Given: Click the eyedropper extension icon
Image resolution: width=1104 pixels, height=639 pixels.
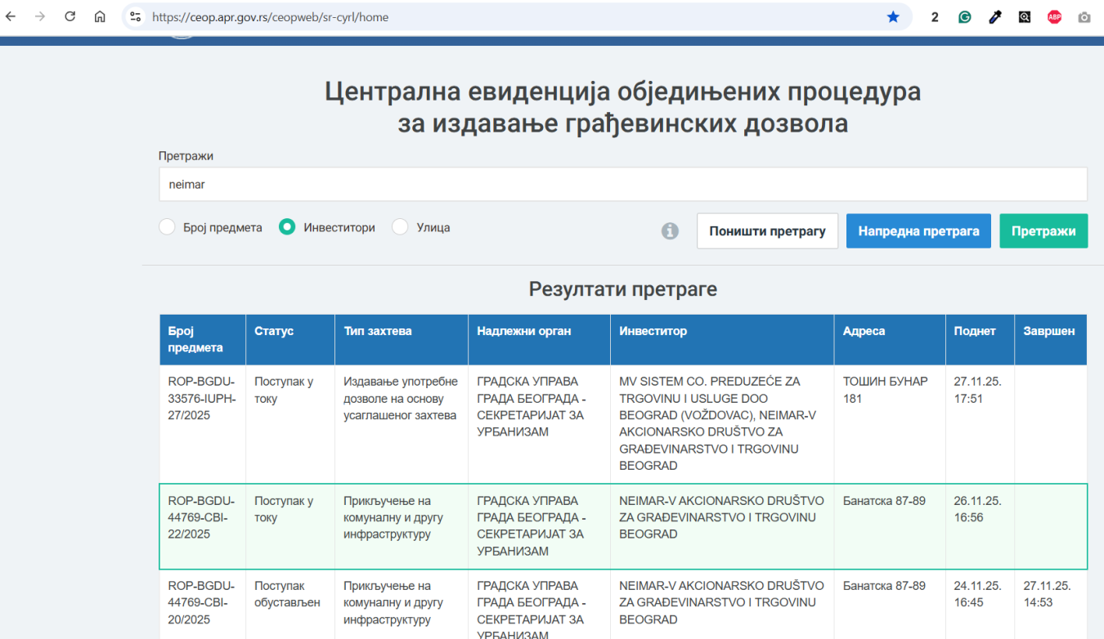Looking at the screenshot, I should 994,16.
